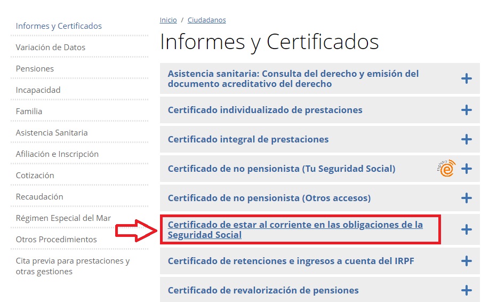Image resolution: width=481 pixels, height=302 pixels.
Task: Select Pensiones in the left menu
Action: click(35, 68)
